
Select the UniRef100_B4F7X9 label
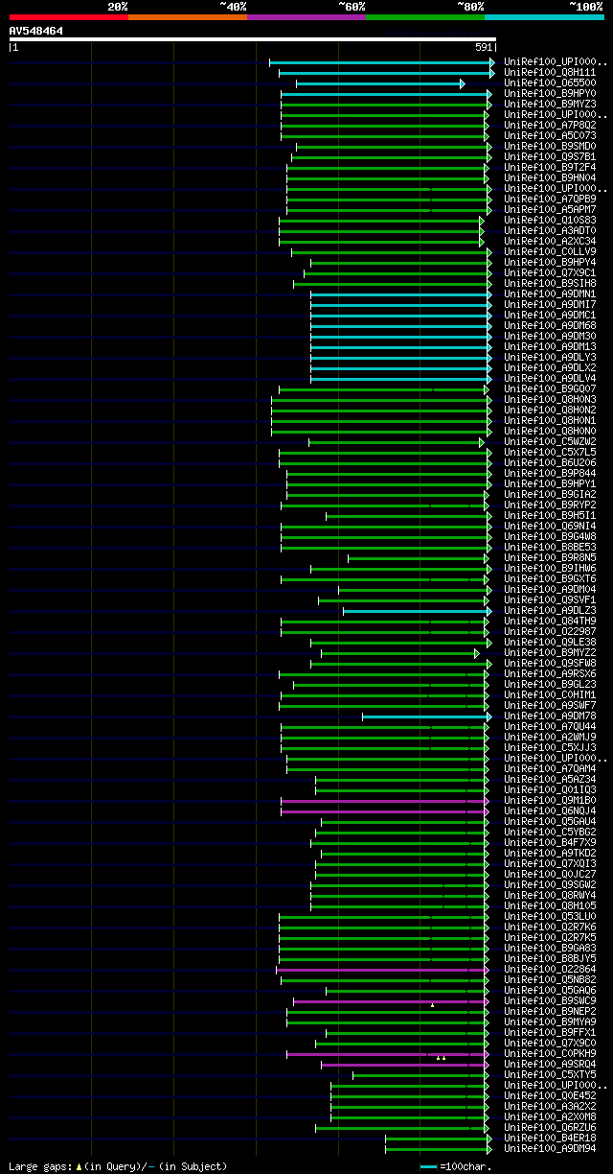[550, 842]
